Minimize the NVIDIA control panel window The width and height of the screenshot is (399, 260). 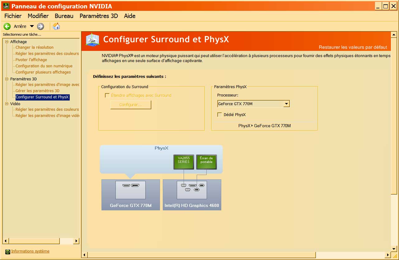378,6
